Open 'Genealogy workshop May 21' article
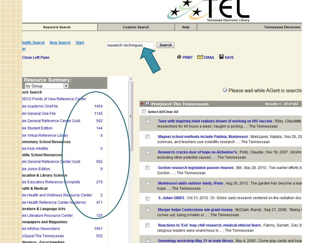This screenshot has width=324, height=243. point(195,241)
